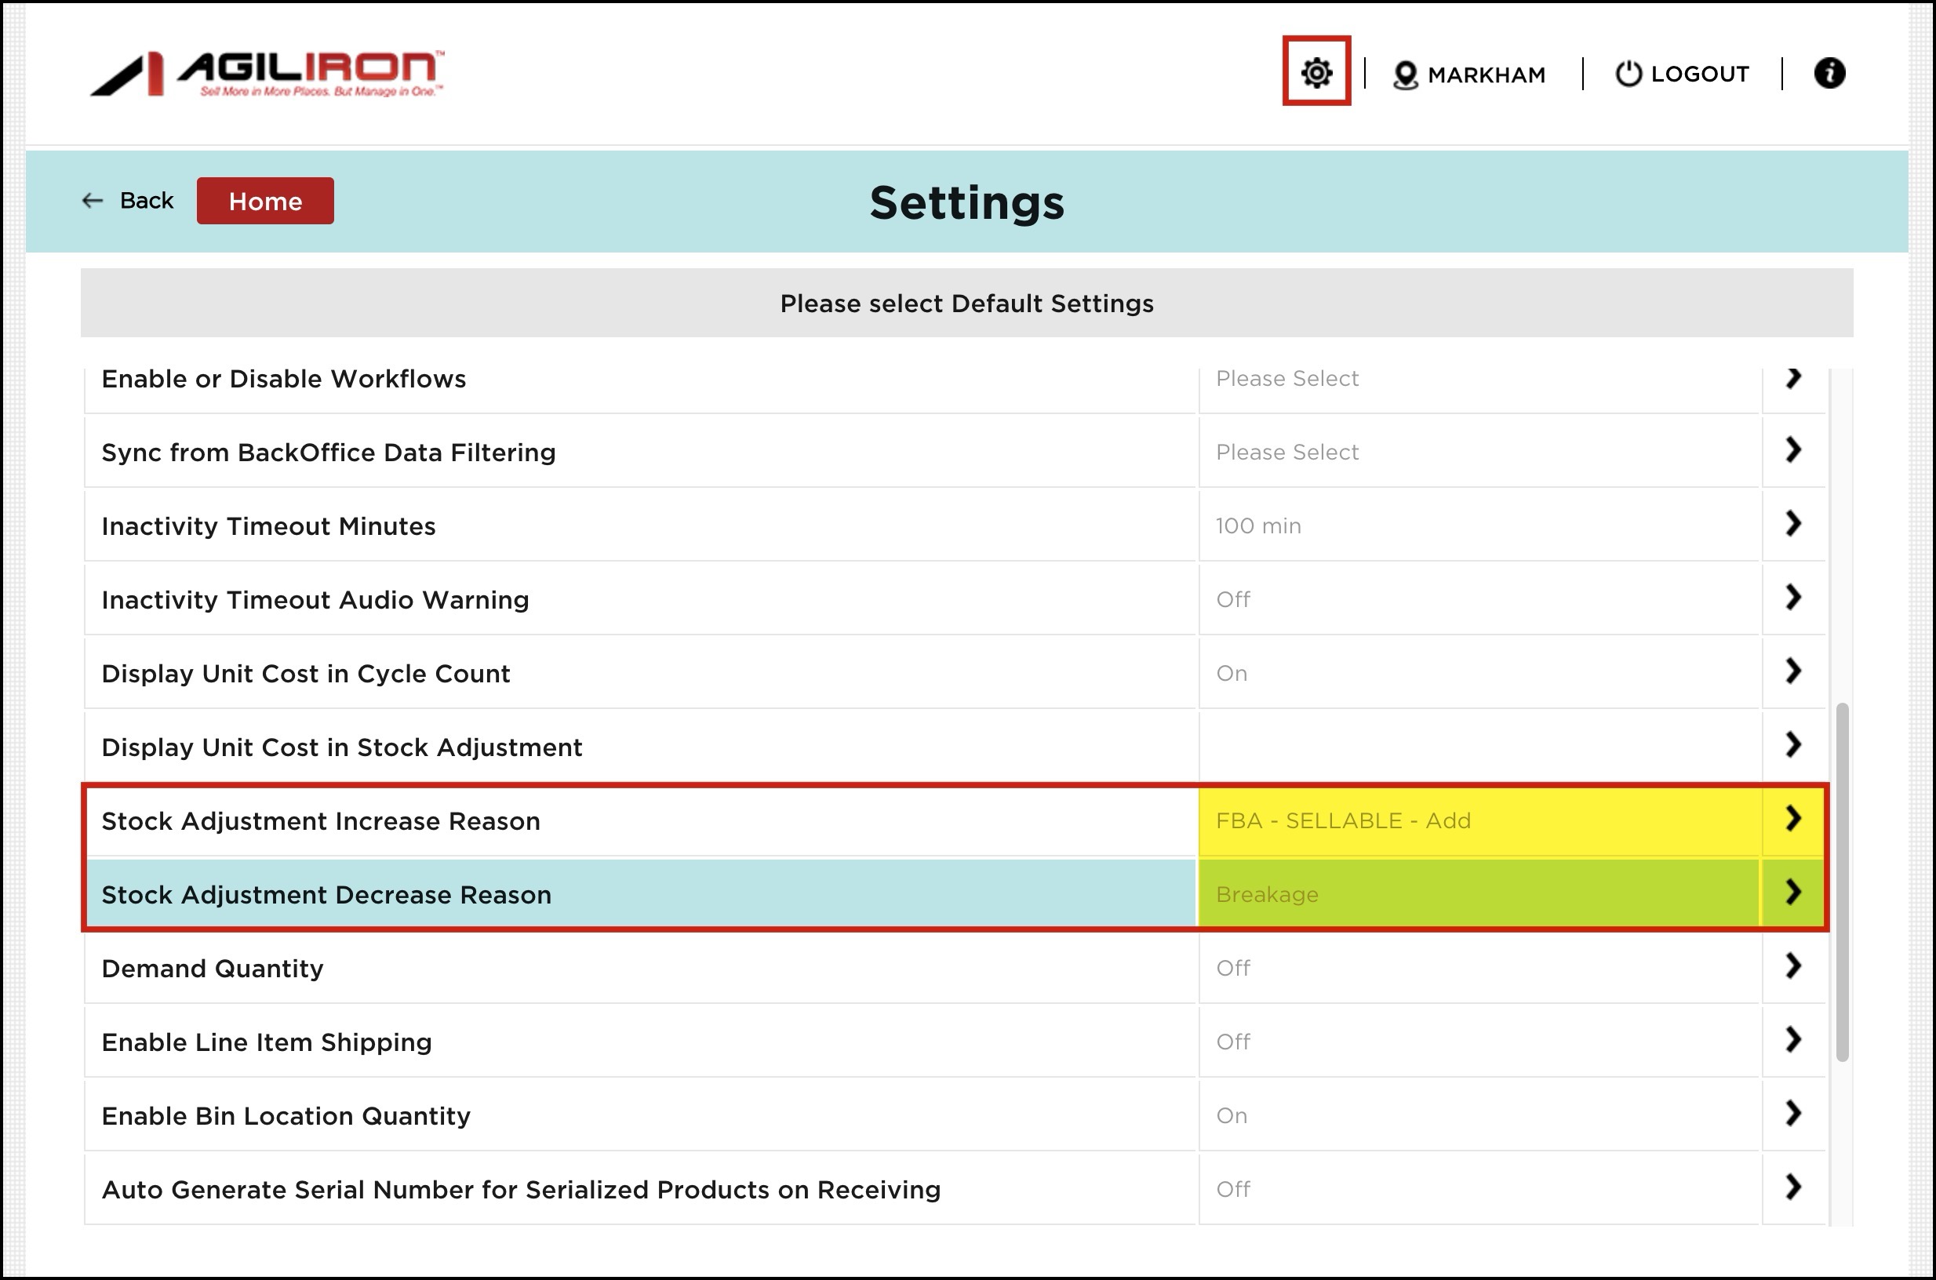Click the MARKHAM location pin icon
Viewport: 1936px width, 1280px height.
pos(1404,75)
